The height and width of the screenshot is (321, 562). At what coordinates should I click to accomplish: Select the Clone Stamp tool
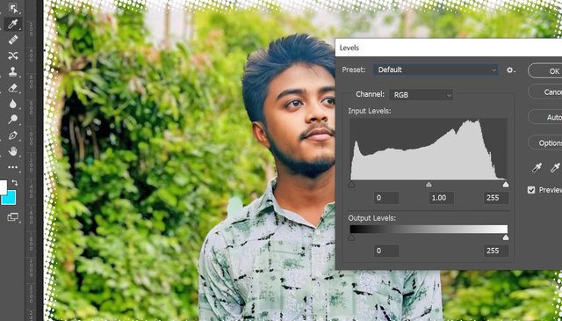point(13,71)
